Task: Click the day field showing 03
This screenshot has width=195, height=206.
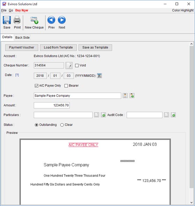Action: (x=69, y=76)
